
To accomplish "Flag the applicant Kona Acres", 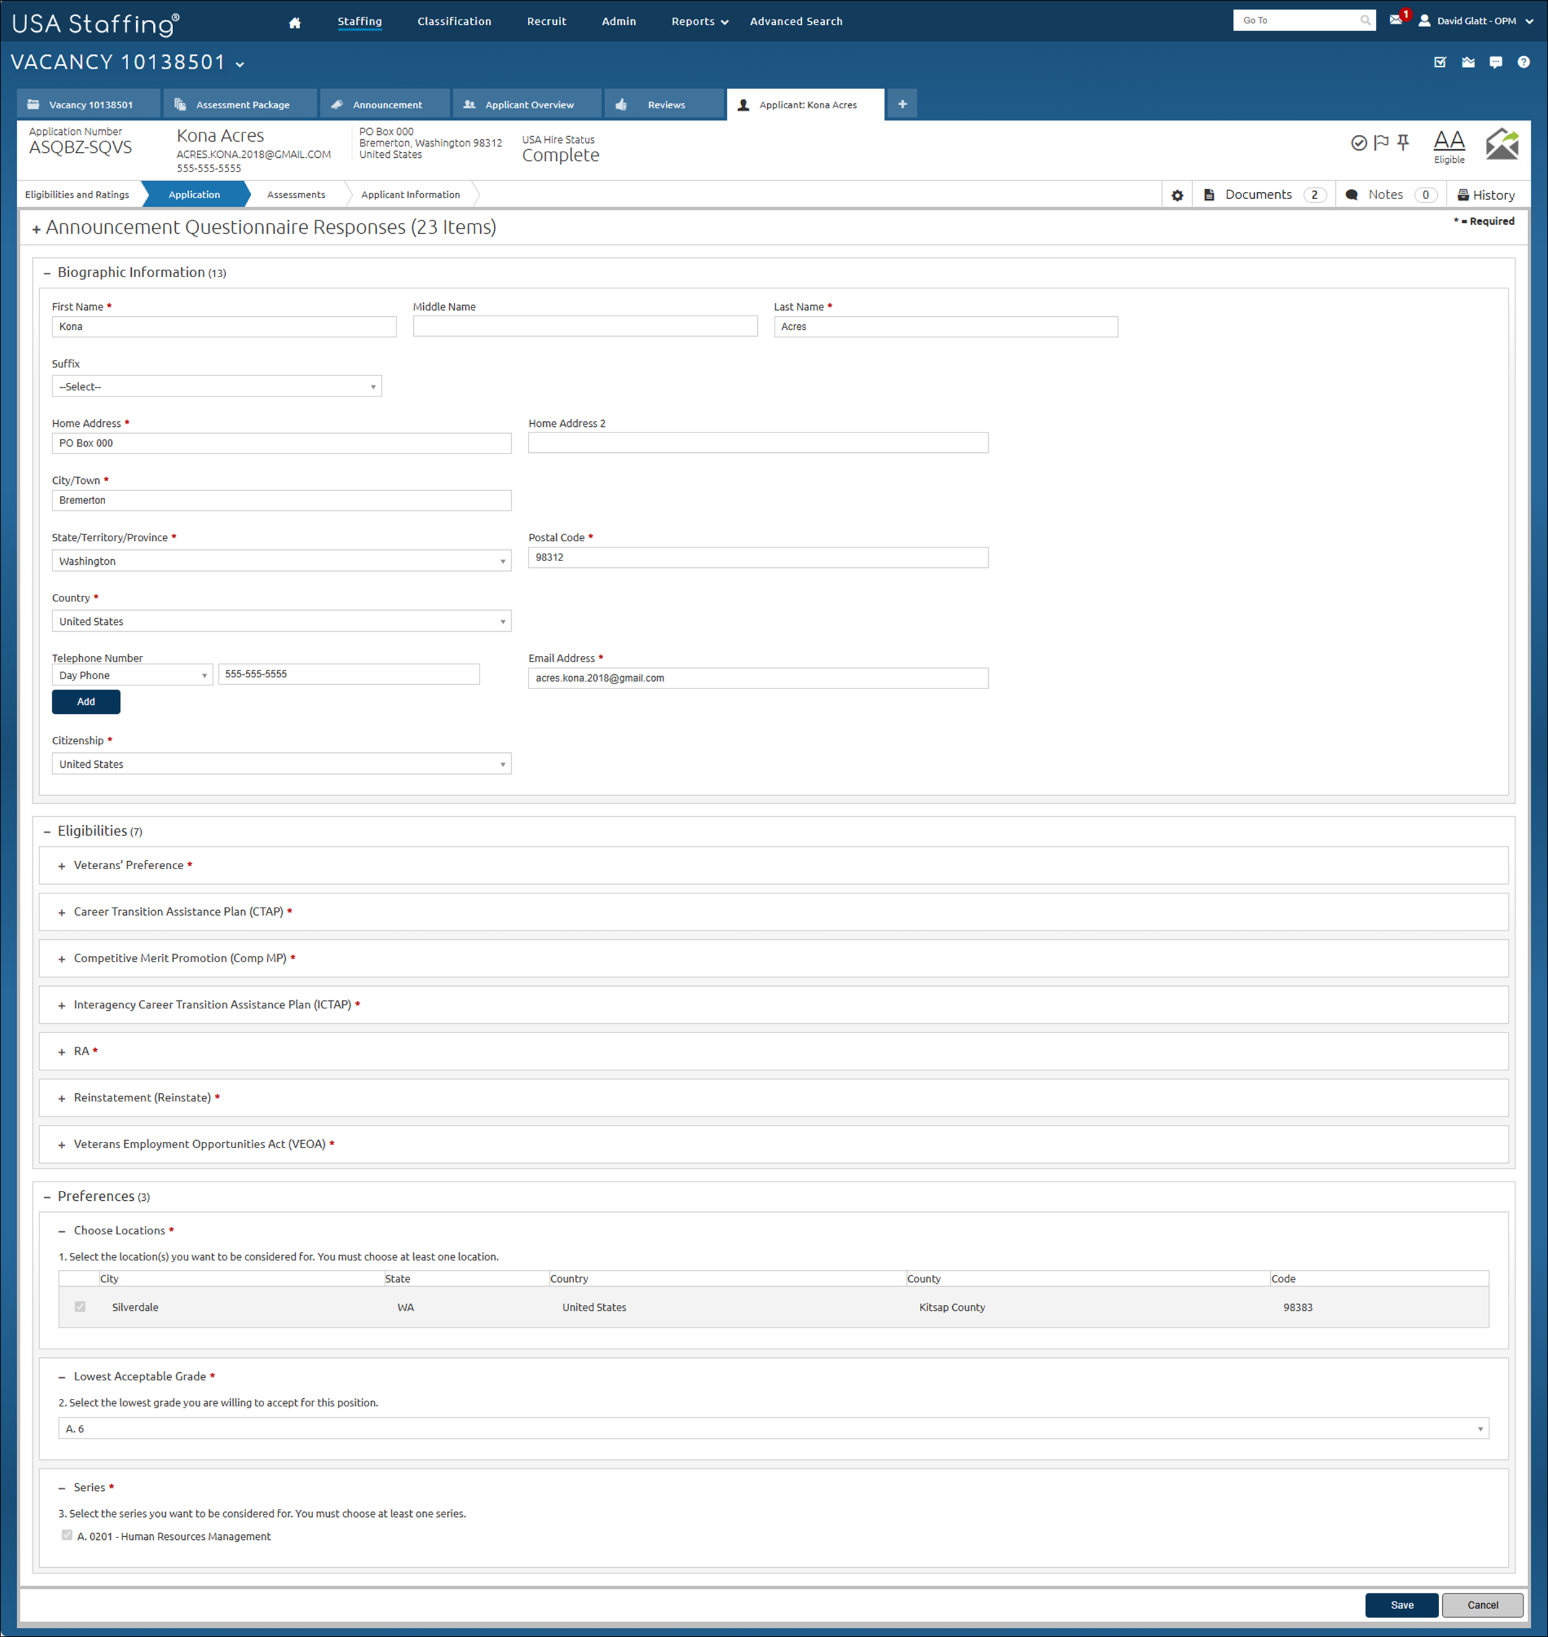I will point(1380,143).
